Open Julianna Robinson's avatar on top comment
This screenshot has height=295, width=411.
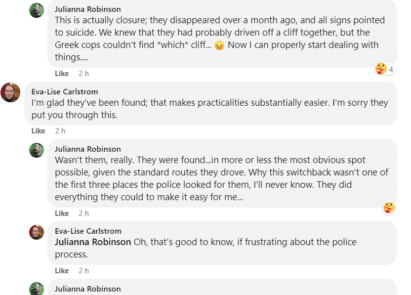(x=37, y=10)
